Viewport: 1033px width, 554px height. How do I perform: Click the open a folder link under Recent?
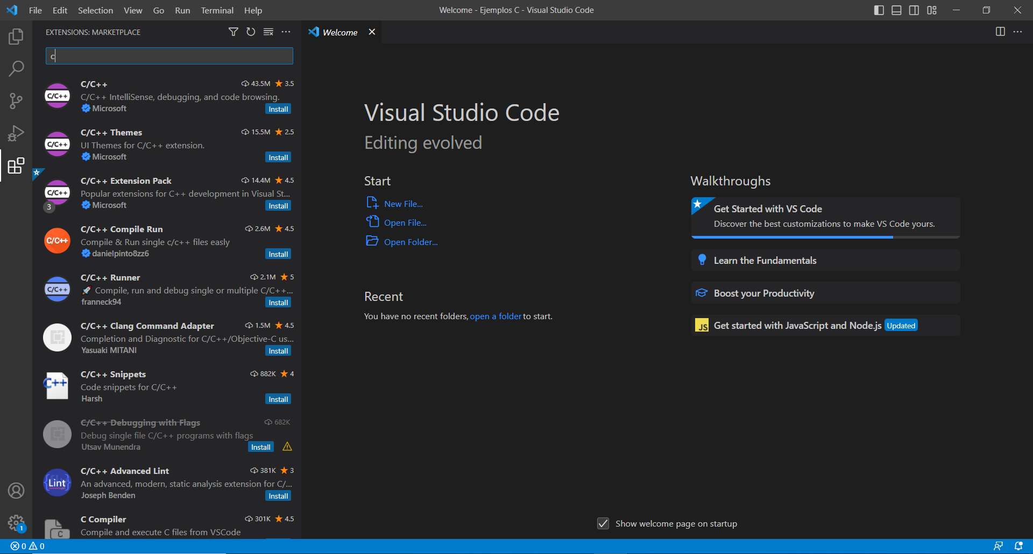click(495, 316)
